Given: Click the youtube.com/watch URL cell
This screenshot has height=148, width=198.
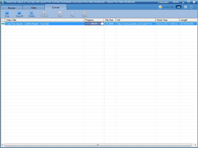Looking at the screenshot, I should (x=136, y=24).
